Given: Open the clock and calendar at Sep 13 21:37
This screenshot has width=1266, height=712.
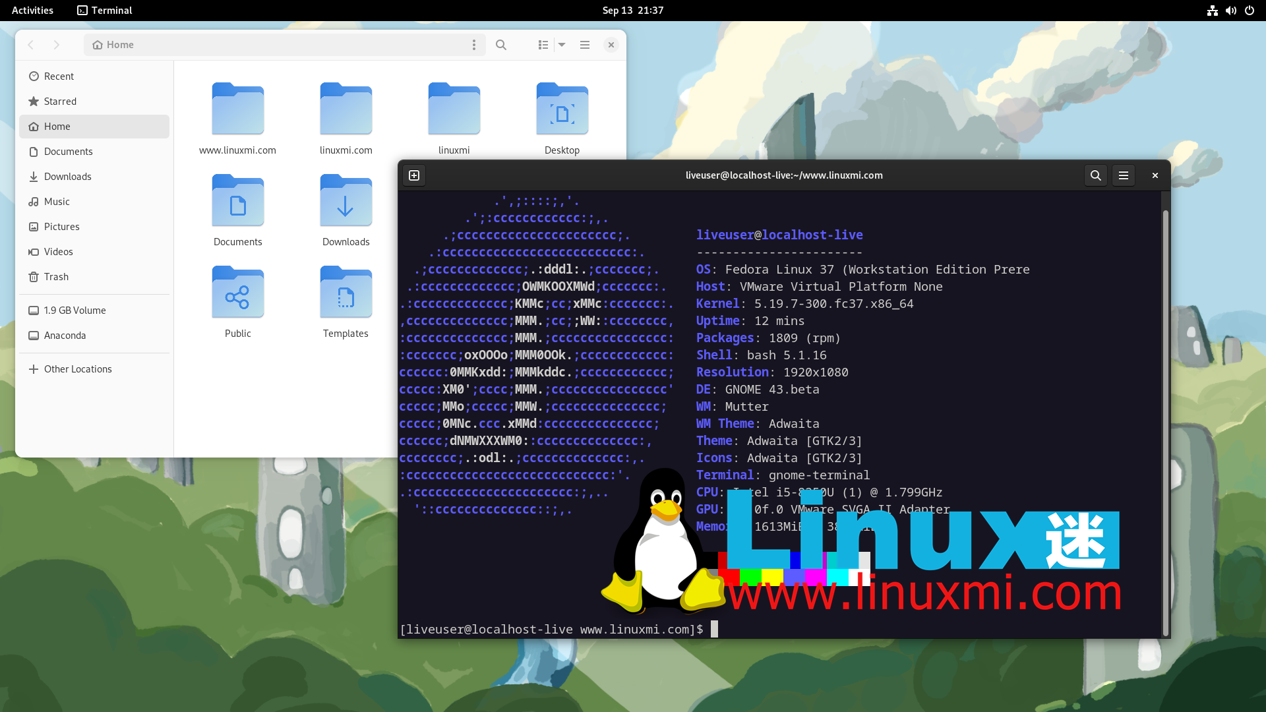Looking at the screenshot, I should point(632,11).
